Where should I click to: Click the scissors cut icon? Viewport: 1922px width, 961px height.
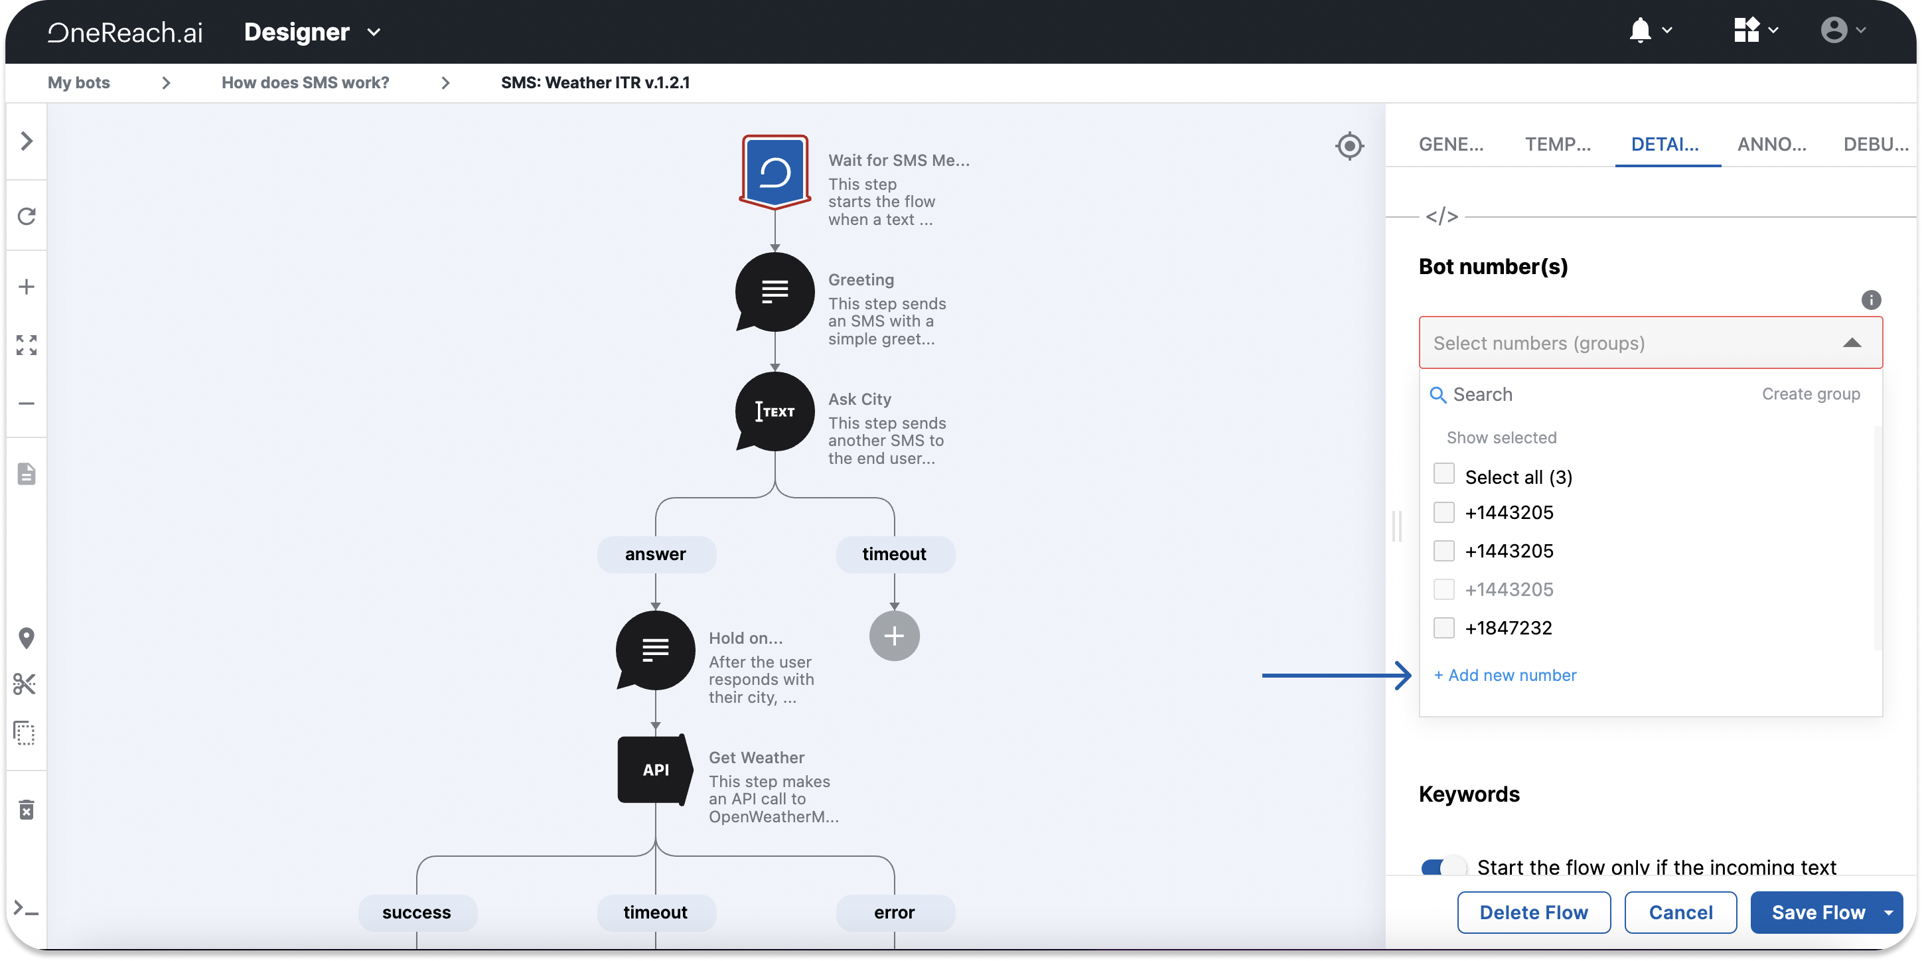click(25, 684)
